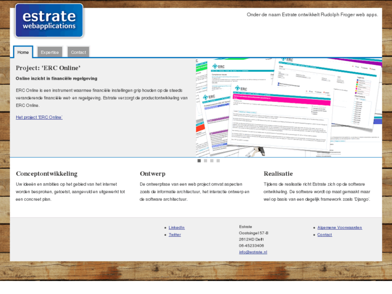Click the Ontwerp heading
This screenshot has width=392, height=294.
tap(153, 174)
